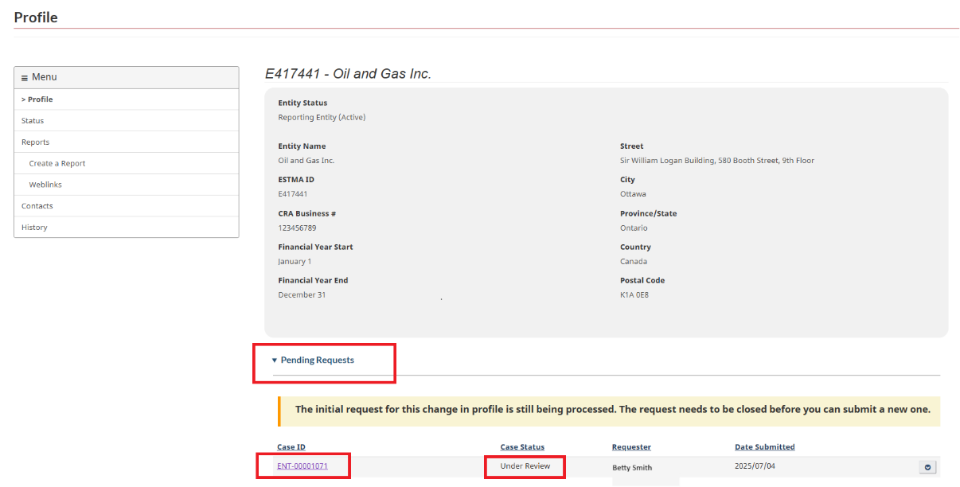Expand the row actions dropdown for ENT-00001071
The height and width of the screenshot is (487, 960).
[x=927, y=466]
